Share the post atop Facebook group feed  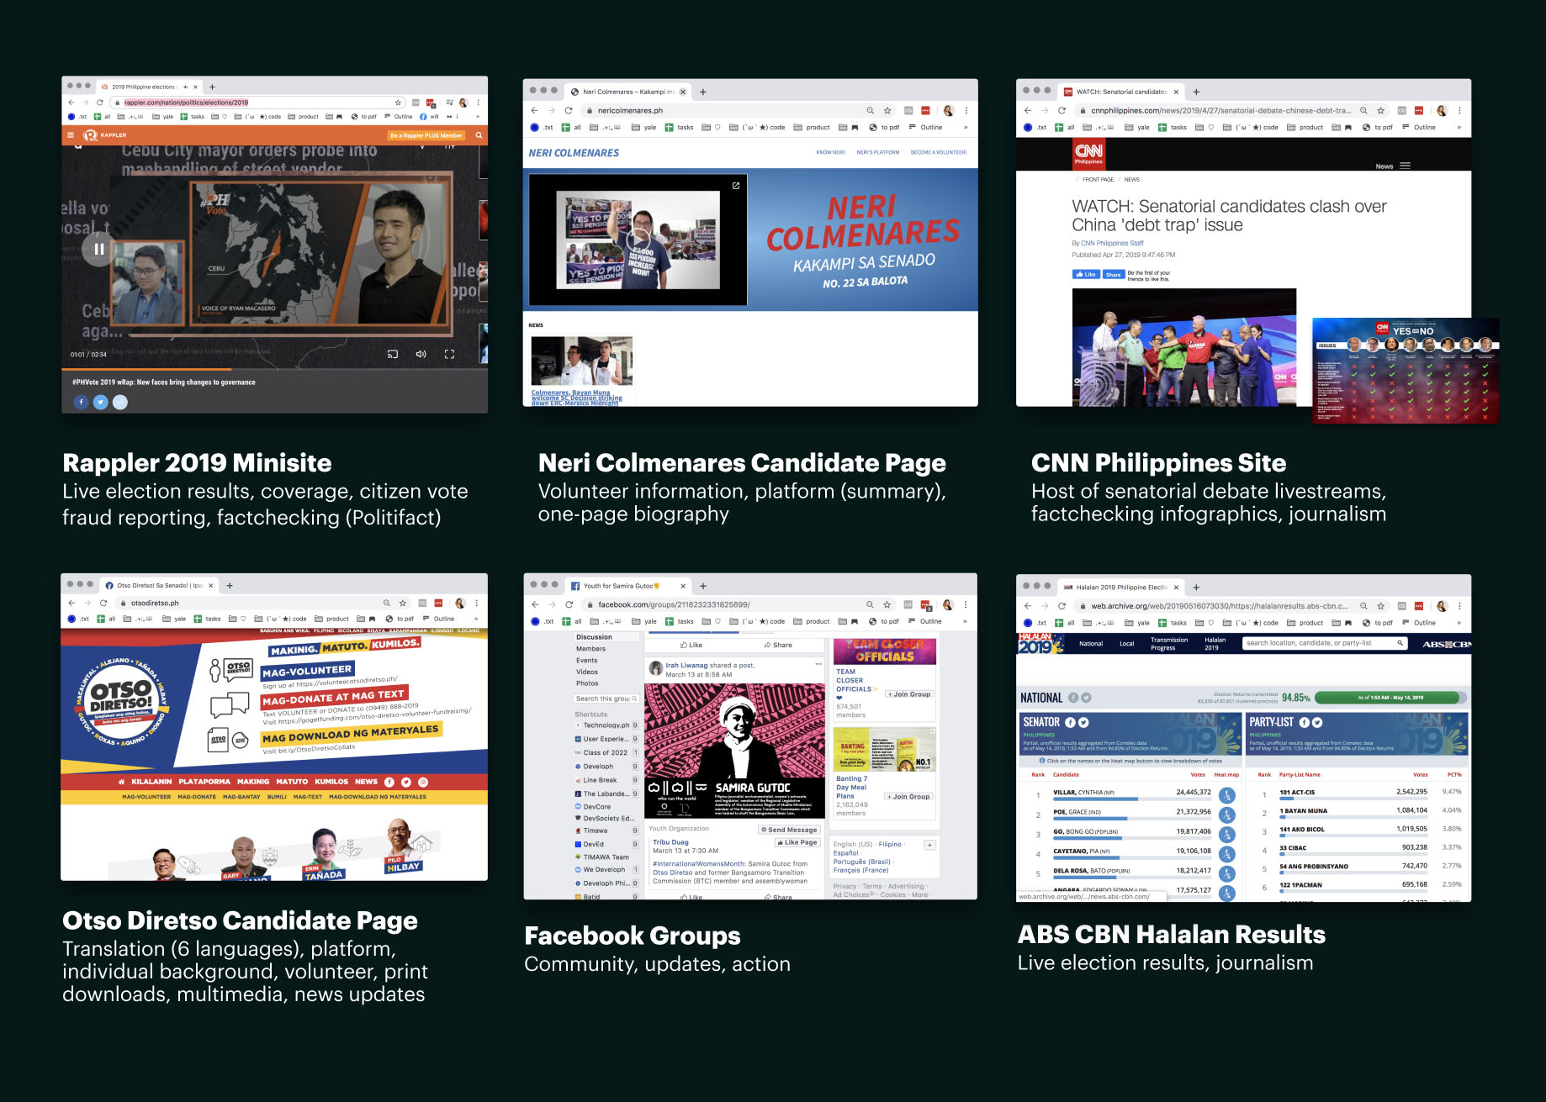[778, 645]
